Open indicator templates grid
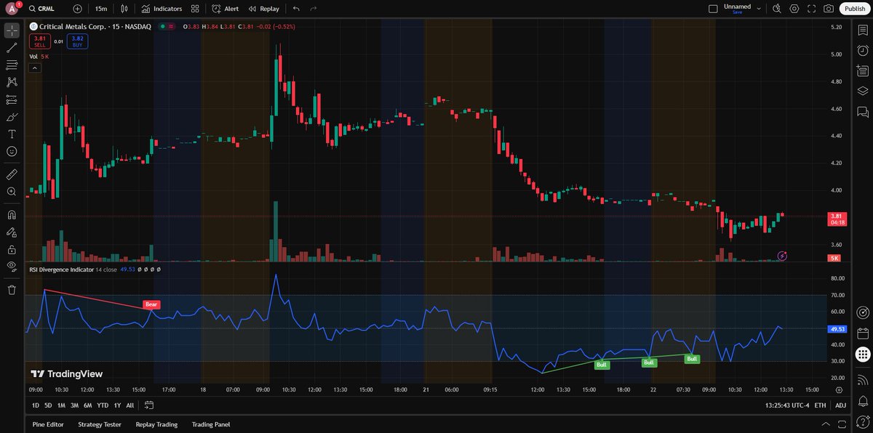Viewport: 873px width, 433px height. point(195,9)
